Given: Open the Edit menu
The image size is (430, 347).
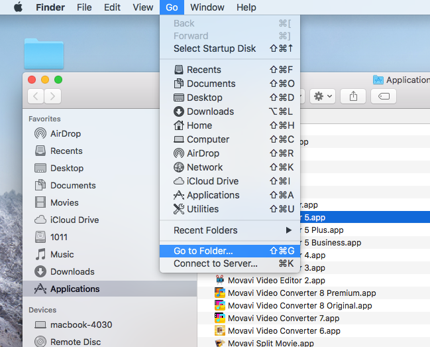Looking at the screenshot, I should pyautogui.click(x=112, y=7).
